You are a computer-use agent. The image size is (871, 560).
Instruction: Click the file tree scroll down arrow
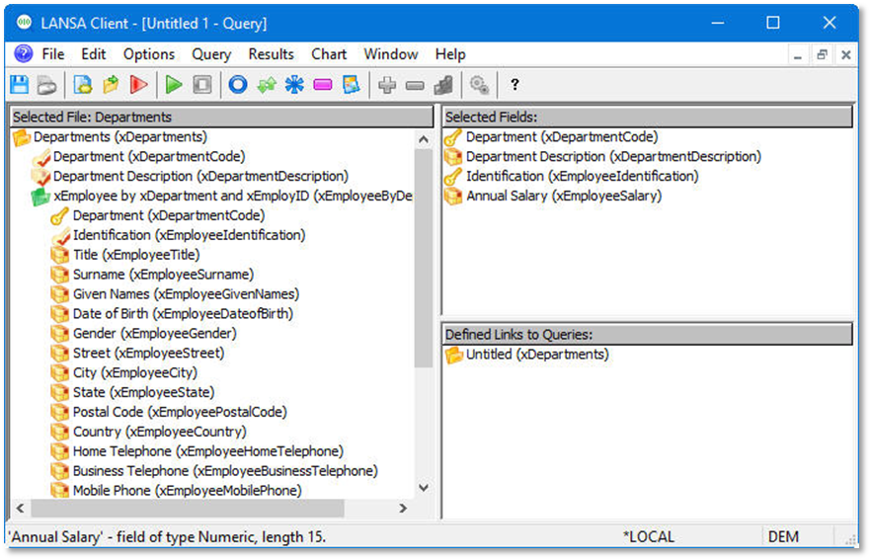click(x=424, y=488)
